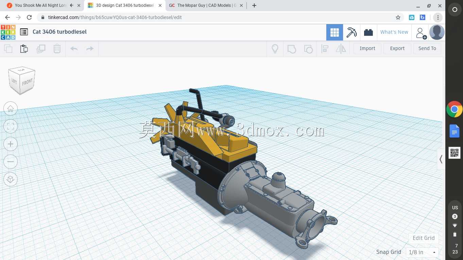Open the What's New link

click(394, 32)
